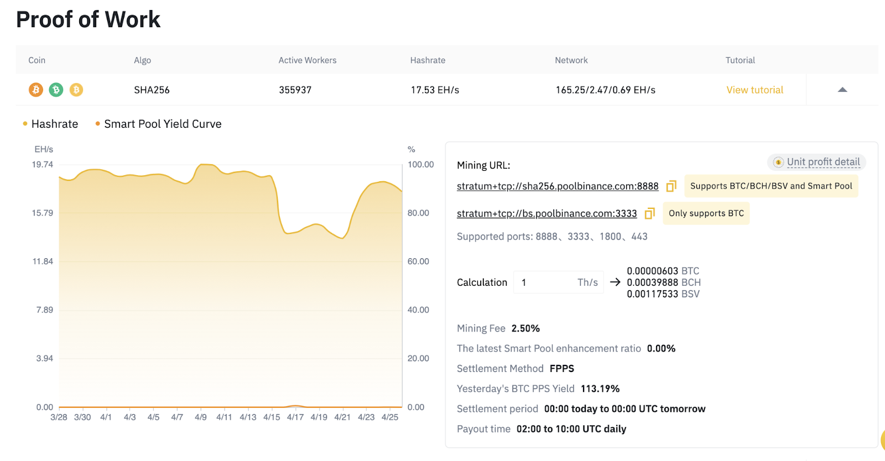The image size is (885, 461).
Task: Click the 4/17 date on the chart axis
Action: [295, 417]
